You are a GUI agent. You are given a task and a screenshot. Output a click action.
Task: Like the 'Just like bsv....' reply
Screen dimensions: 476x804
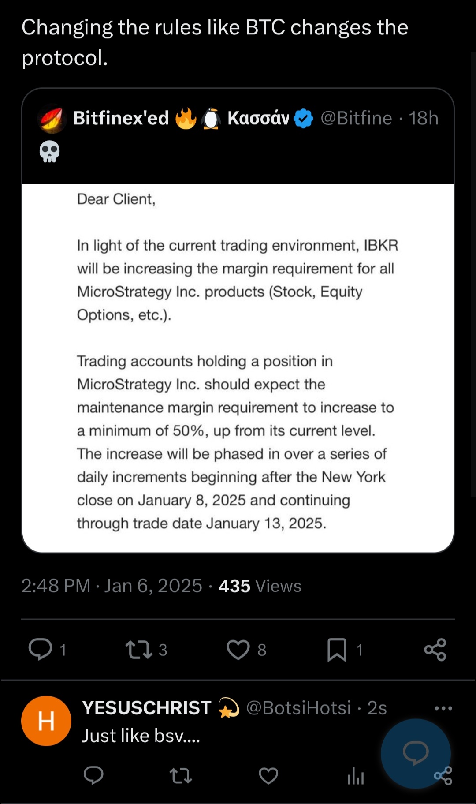click(268, 776)
